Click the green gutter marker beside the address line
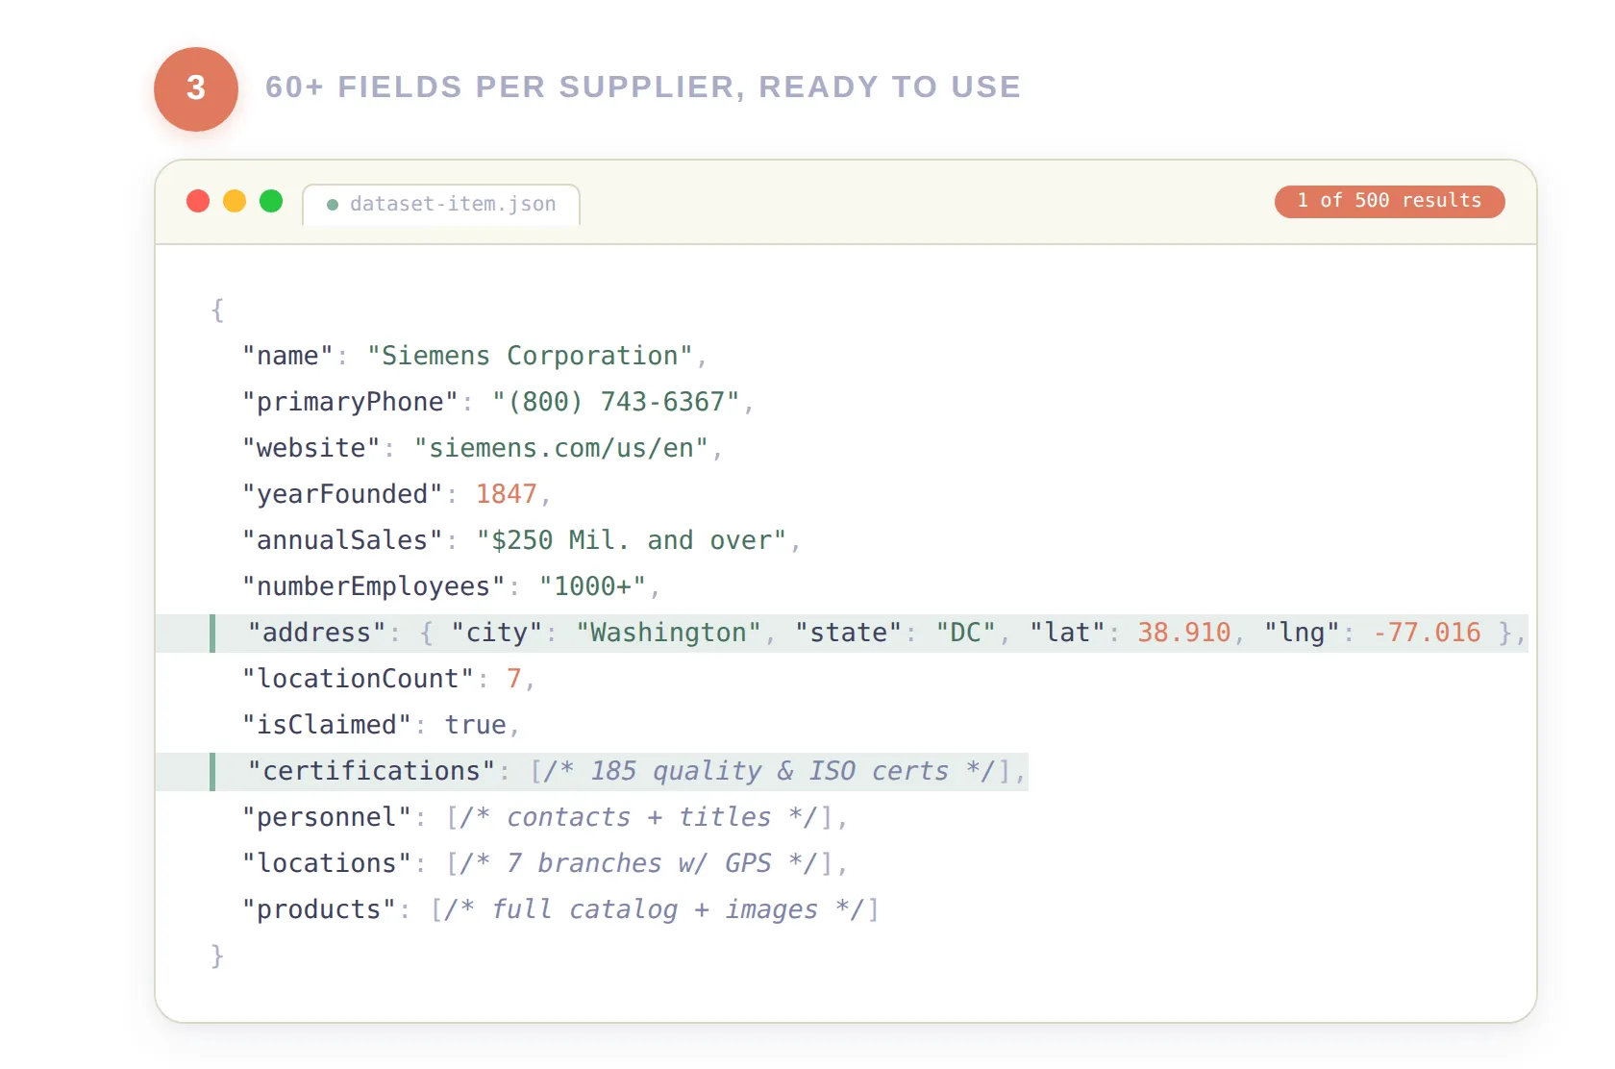This screenshot has width=1615, height=1069. pos(211,633)
